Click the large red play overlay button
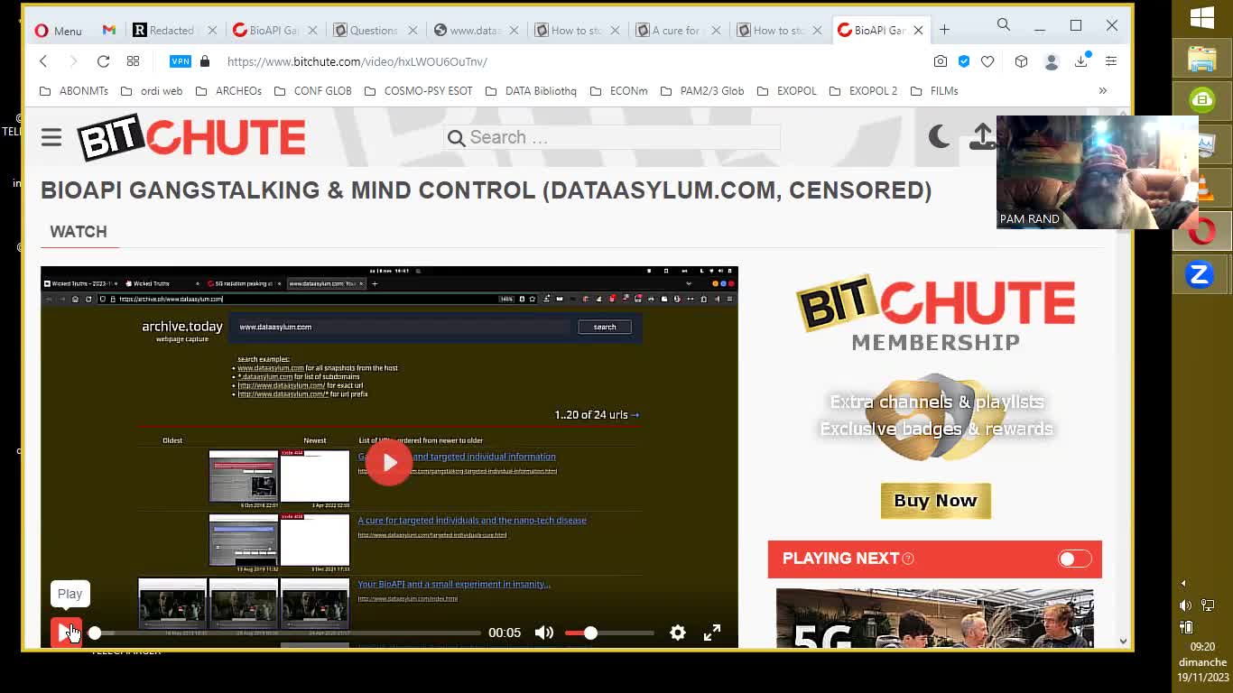Viewport: 1233px width, 693px height. 389,463
